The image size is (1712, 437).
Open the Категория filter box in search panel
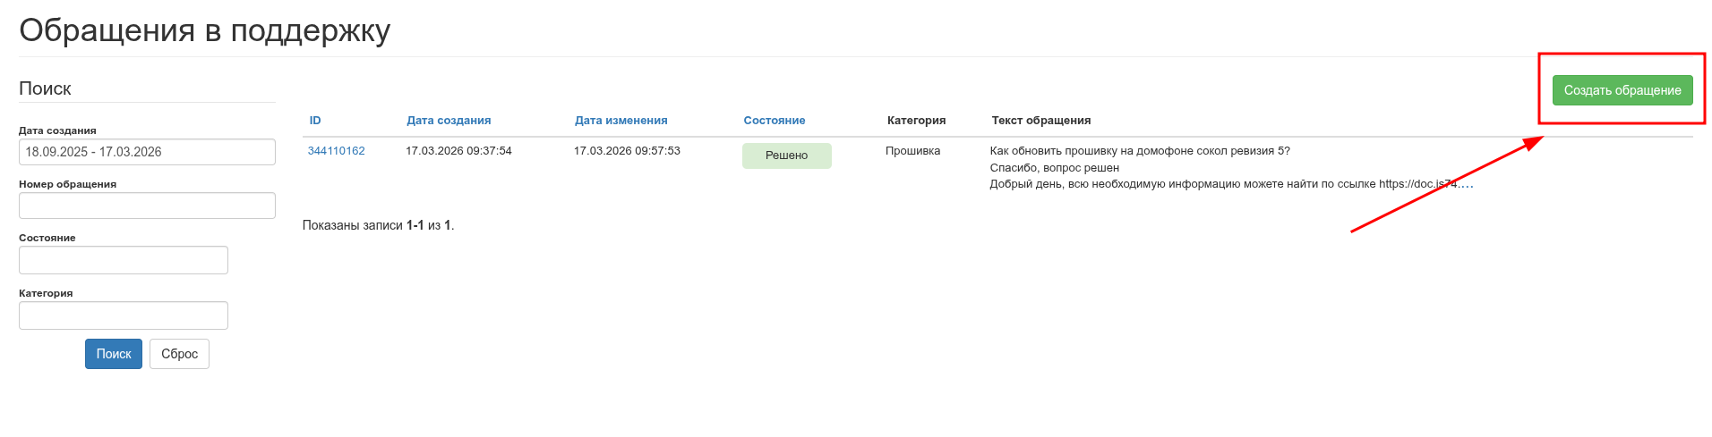tap(124, 315)
